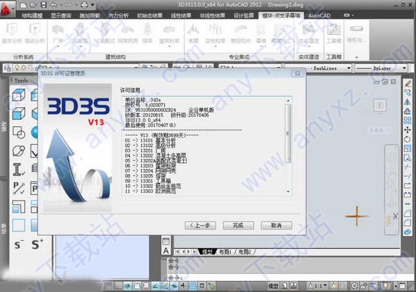The height and width of the screenshot is (292, 416).
Task: Switch to the 显示查询 ribbon tab
Action: click(x=61, y=16)
